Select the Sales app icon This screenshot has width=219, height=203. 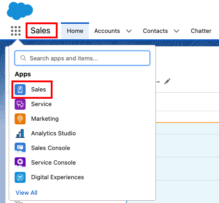coord(20,90)
